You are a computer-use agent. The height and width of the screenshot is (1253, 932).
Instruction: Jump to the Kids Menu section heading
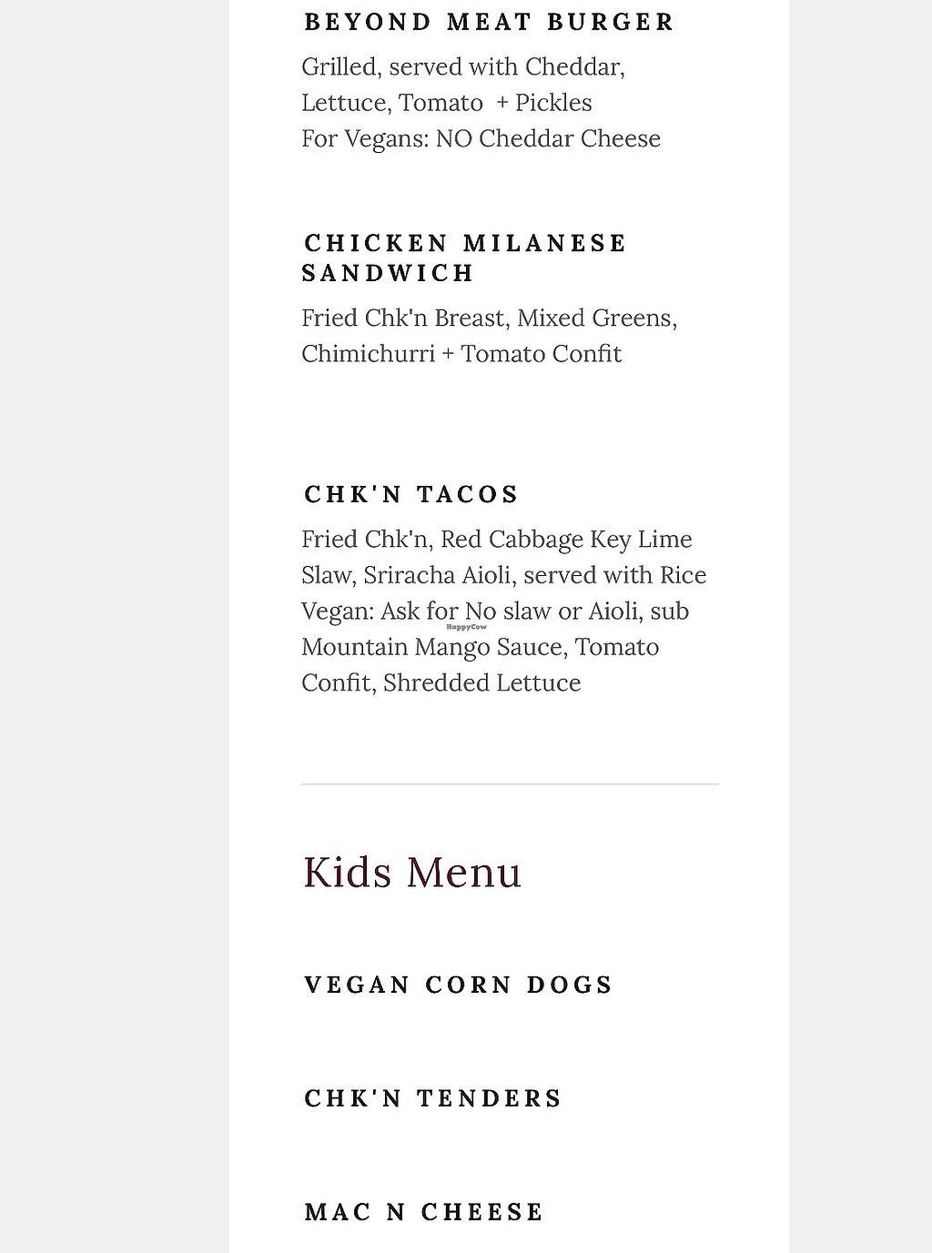pos(411,871)
